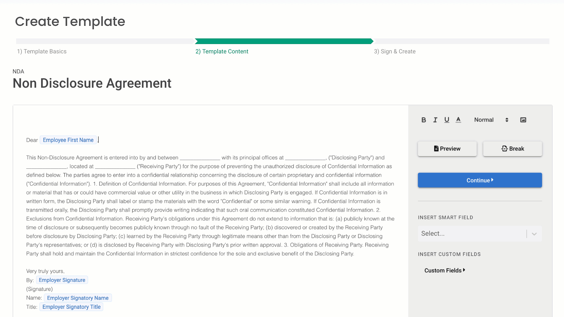Go to Template Basics step

pos(42,51)
